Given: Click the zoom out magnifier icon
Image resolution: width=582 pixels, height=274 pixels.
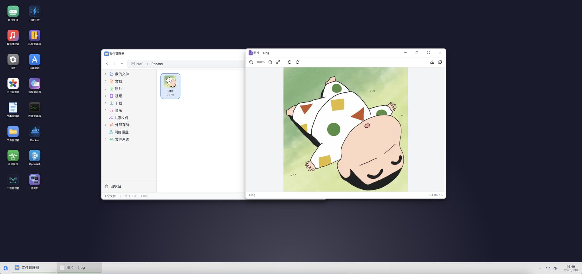Looking at the screenshot, I should point(251,62).
